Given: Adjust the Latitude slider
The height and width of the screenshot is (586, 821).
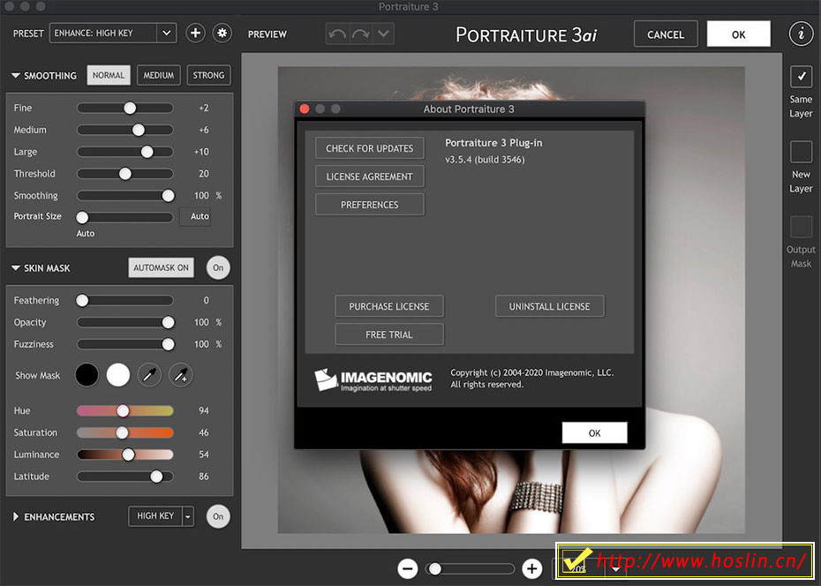Looking at the screenshot, I should pos(125,477).
